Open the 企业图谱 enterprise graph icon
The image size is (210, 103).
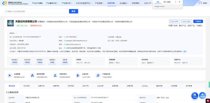(x=10, y=75)
